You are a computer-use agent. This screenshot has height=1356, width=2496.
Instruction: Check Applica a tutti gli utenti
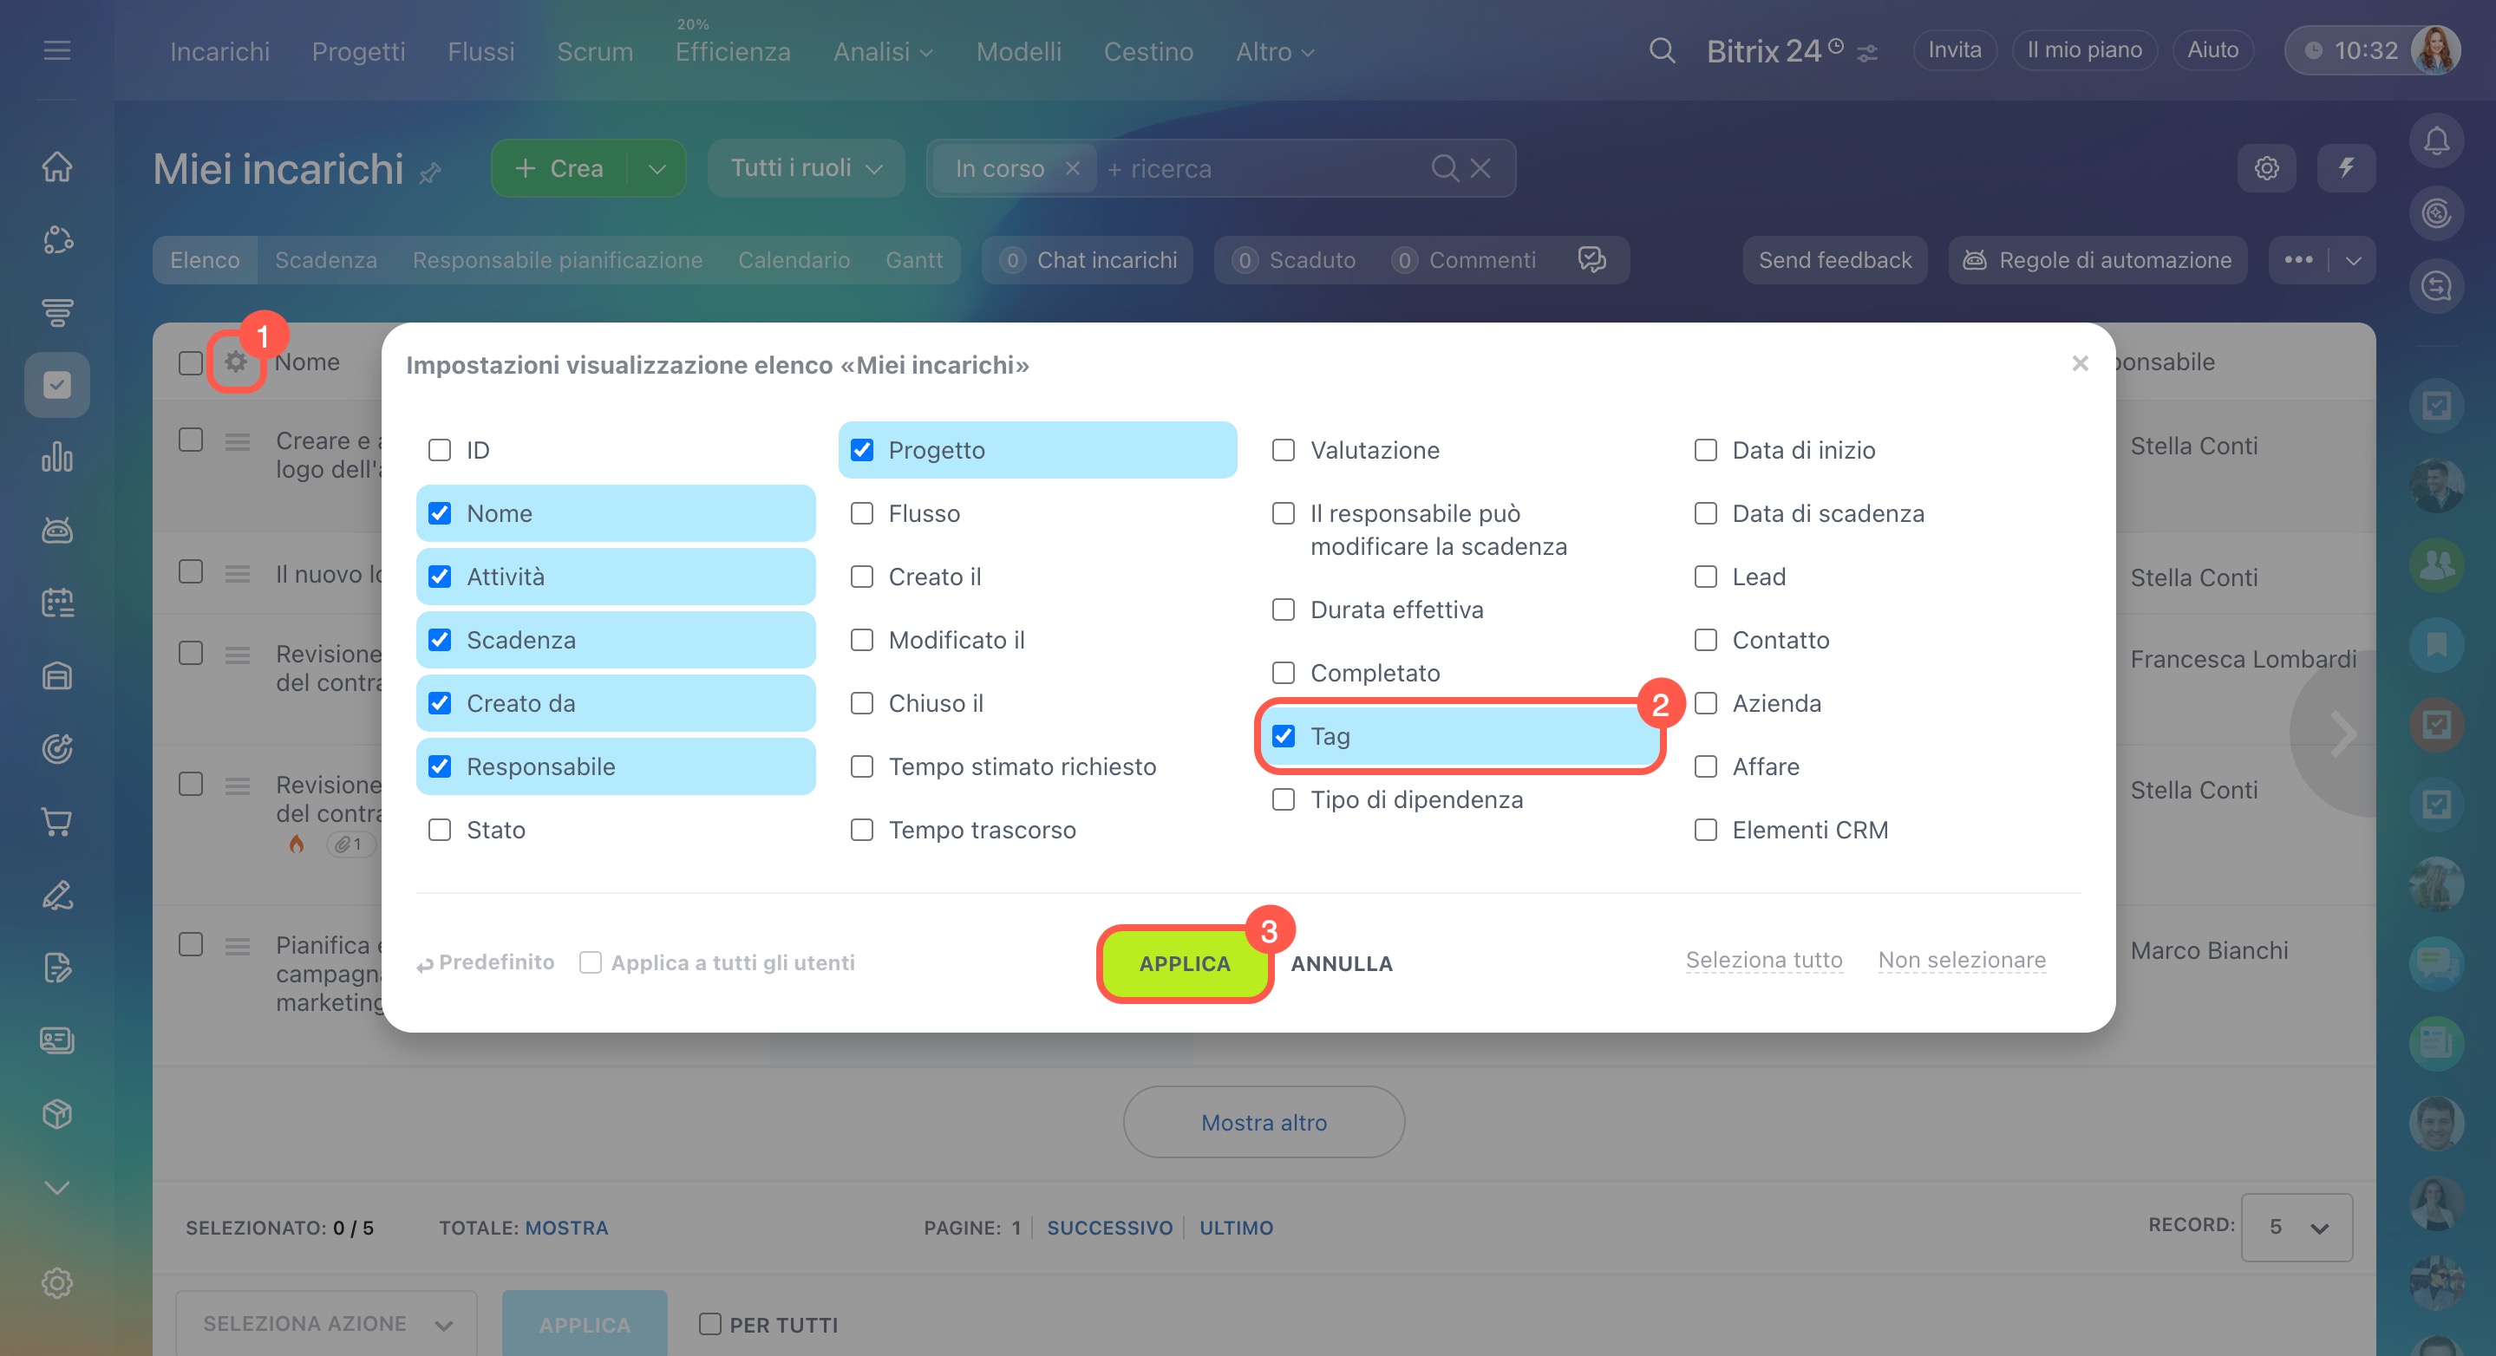point(590,962)
